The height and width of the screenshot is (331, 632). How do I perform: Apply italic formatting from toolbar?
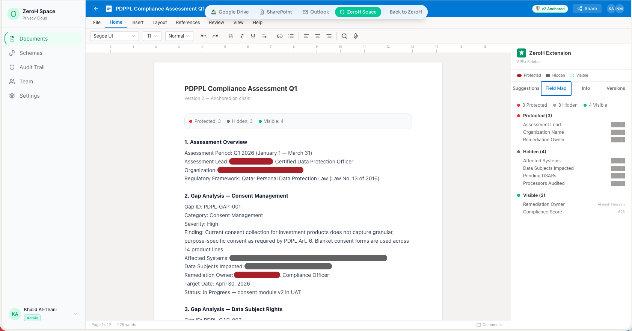click(x=242, y=36)
